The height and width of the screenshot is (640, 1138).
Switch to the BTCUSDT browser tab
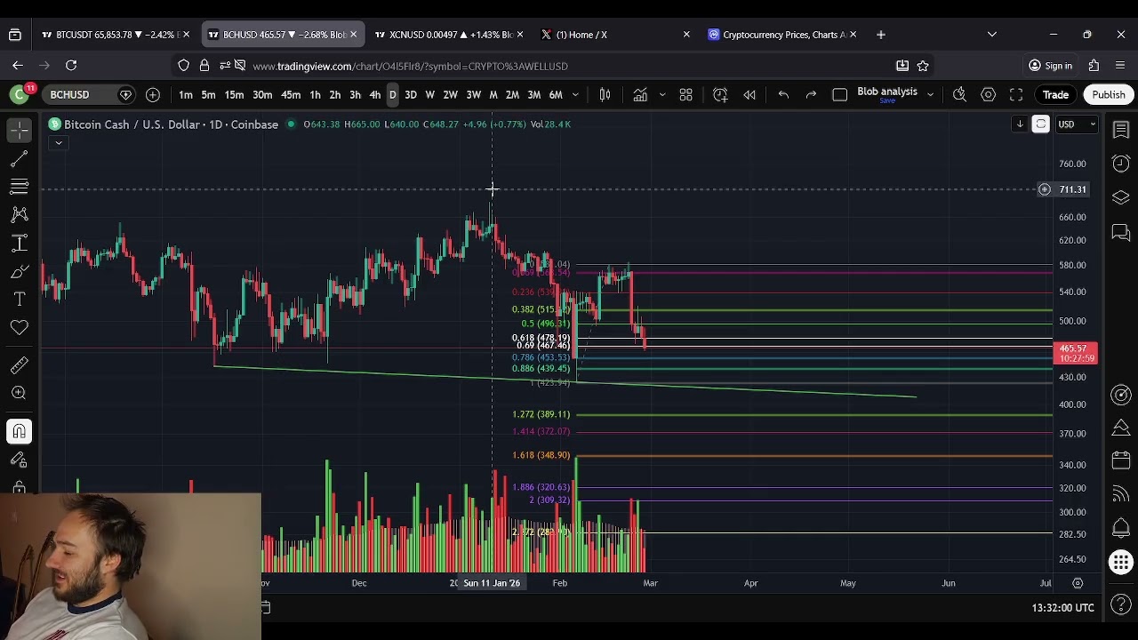pos(114,35)
